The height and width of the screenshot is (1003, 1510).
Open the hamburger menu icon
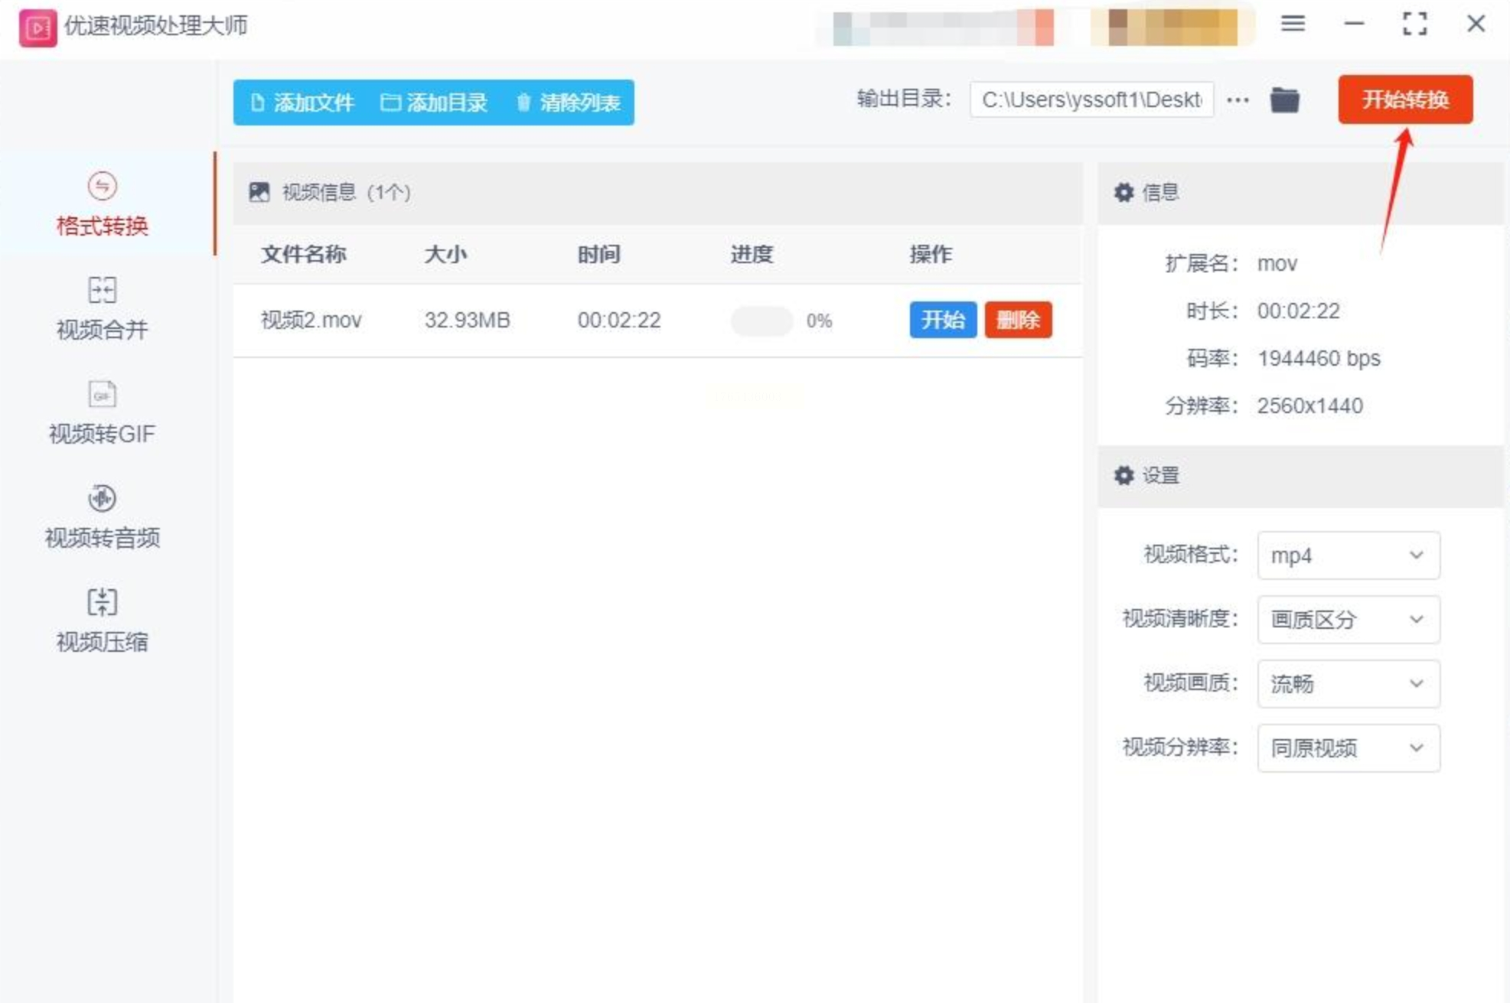(x=1293, y=24)
